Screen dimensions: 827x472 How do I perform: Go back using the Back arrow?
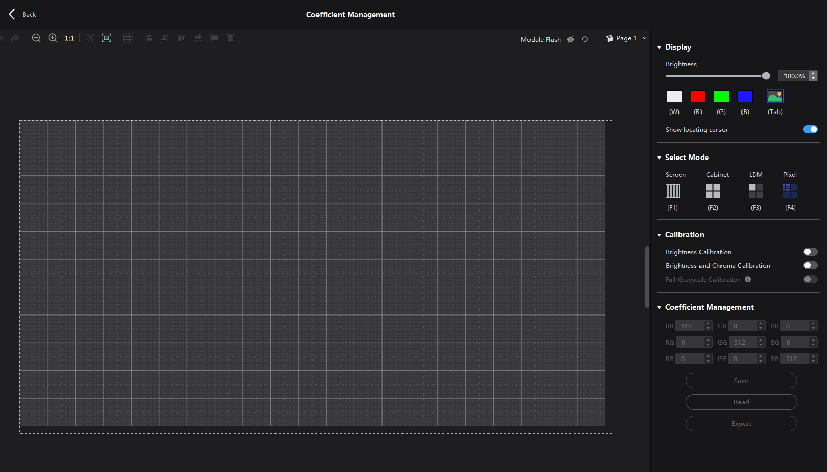point(12,14)
